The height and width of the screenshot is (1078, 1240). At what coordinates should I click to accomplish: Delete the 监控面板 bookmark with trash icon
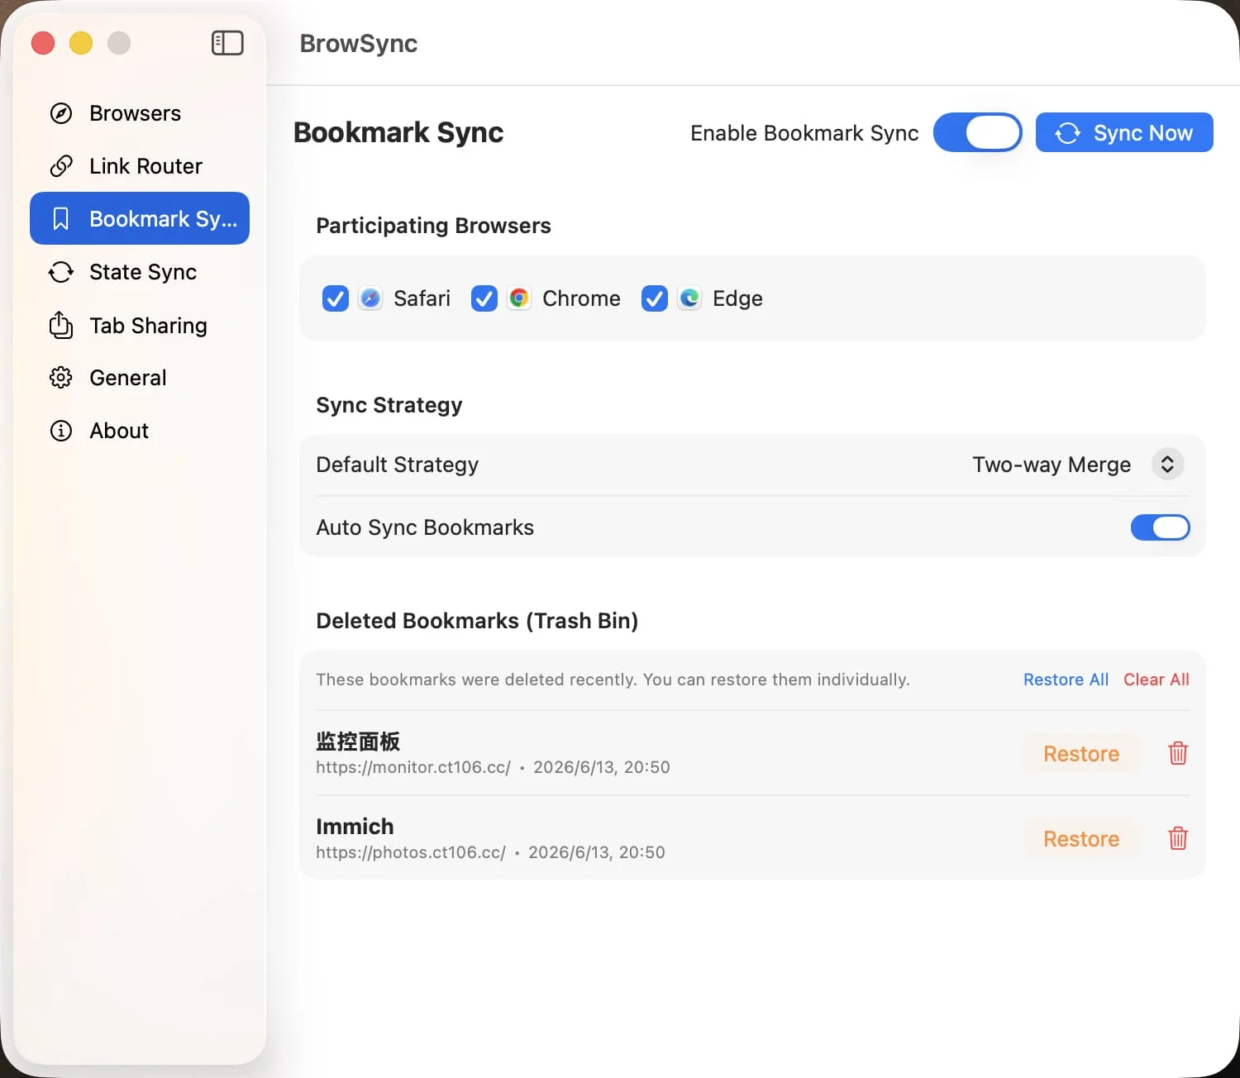[x=1178, y=753]
